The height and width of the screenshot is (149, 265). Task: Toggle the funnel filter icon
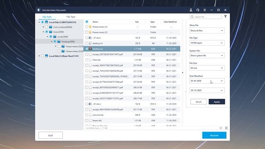[x=225, y=17]
